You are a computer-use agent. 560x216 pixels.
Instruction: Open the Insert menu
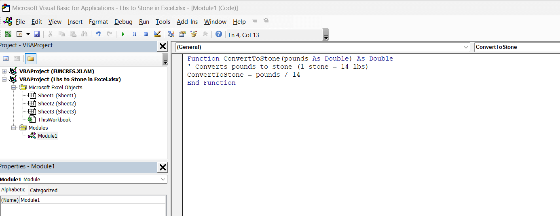pos(75,22)
